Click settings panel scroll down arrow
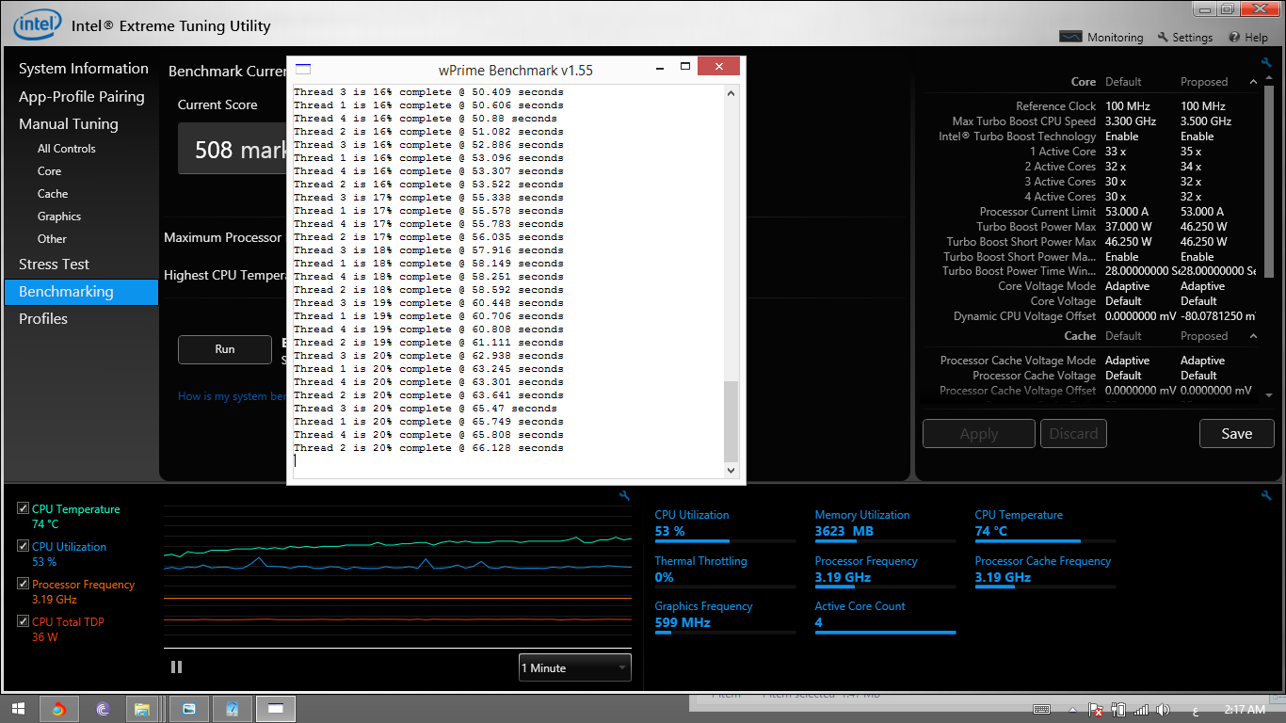1286x723 pixels. (1268, 395)
